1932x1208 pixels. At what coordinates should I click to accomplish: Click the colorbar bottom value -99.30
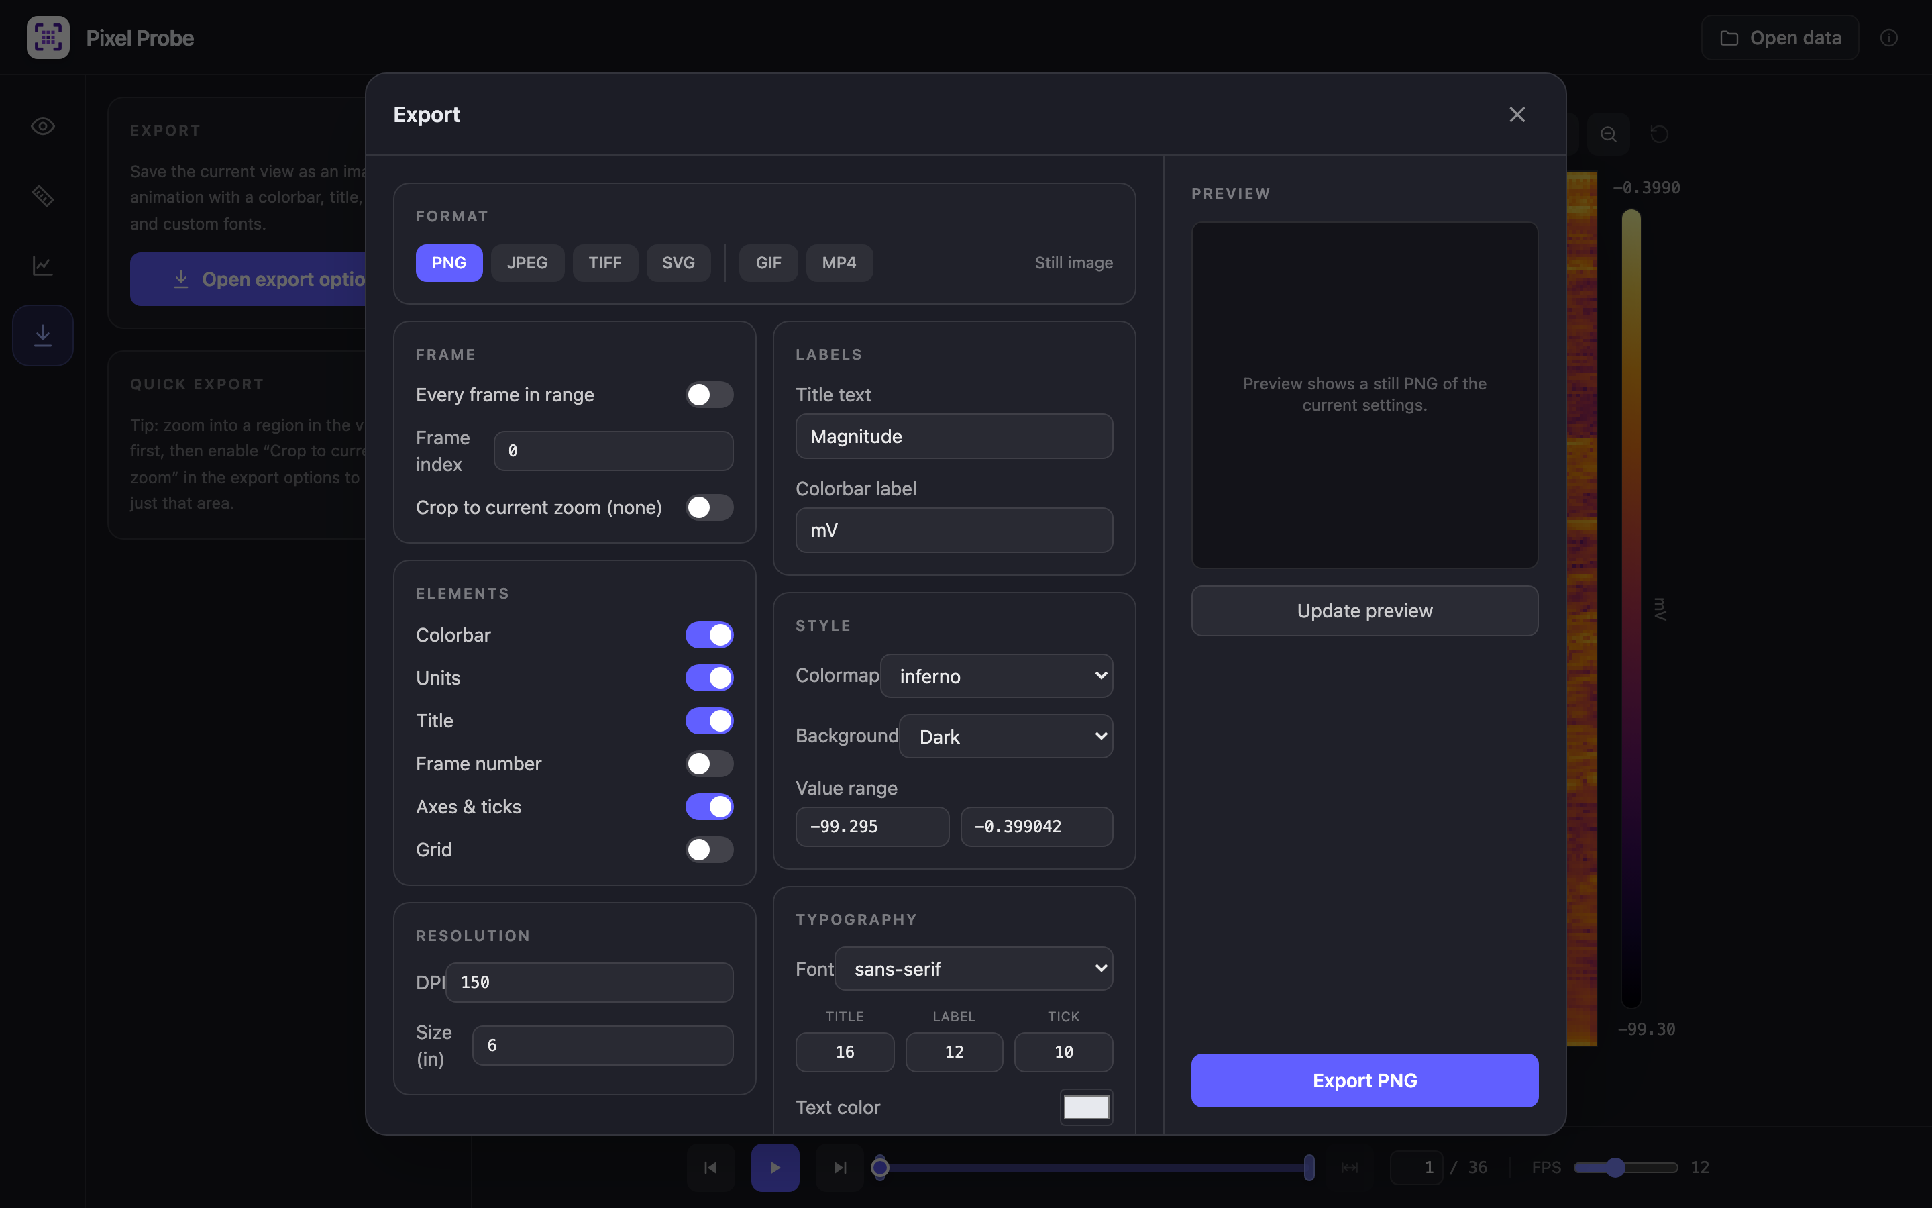(1646, 1029)
